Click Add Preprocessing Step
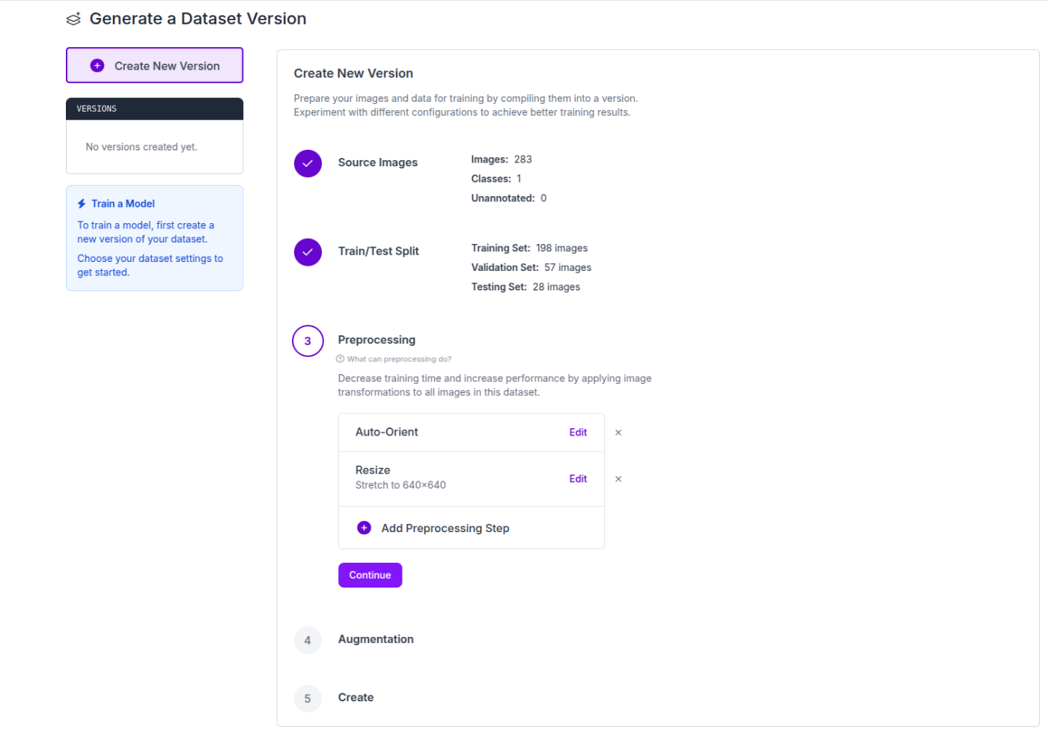 [472, 528]
